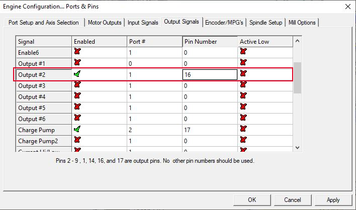The image size is (356, 210).
Task: Click Enabled red X for Output #1
Action: pyautogui.click(x=77, y=63)
